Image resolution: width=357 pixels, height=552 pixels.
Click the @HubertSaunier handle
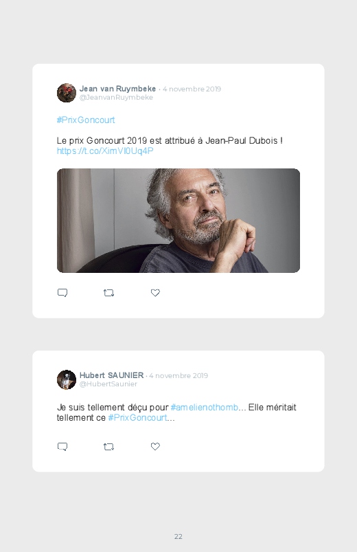click(108, 384)
